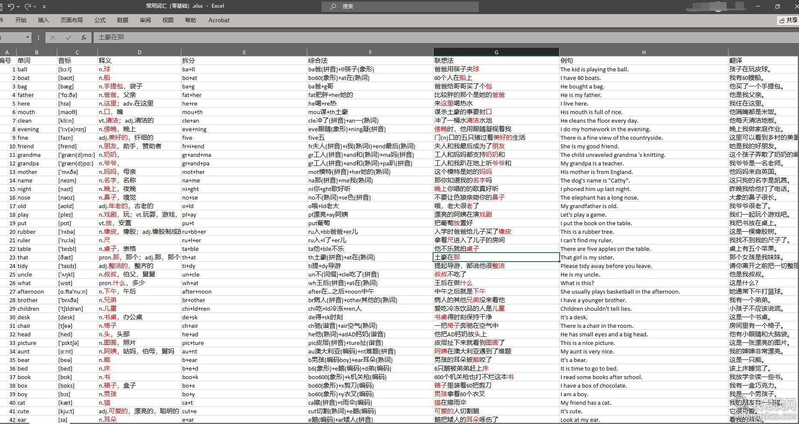
Task: Select the split cell 'mot+her'
Action: click(244, 172)
